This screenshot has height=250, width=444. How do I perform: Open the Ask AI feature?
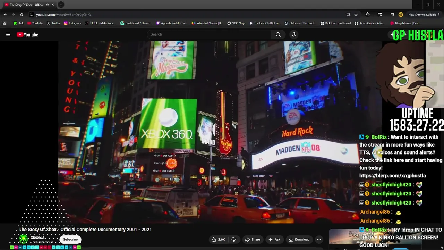[274, 239]
